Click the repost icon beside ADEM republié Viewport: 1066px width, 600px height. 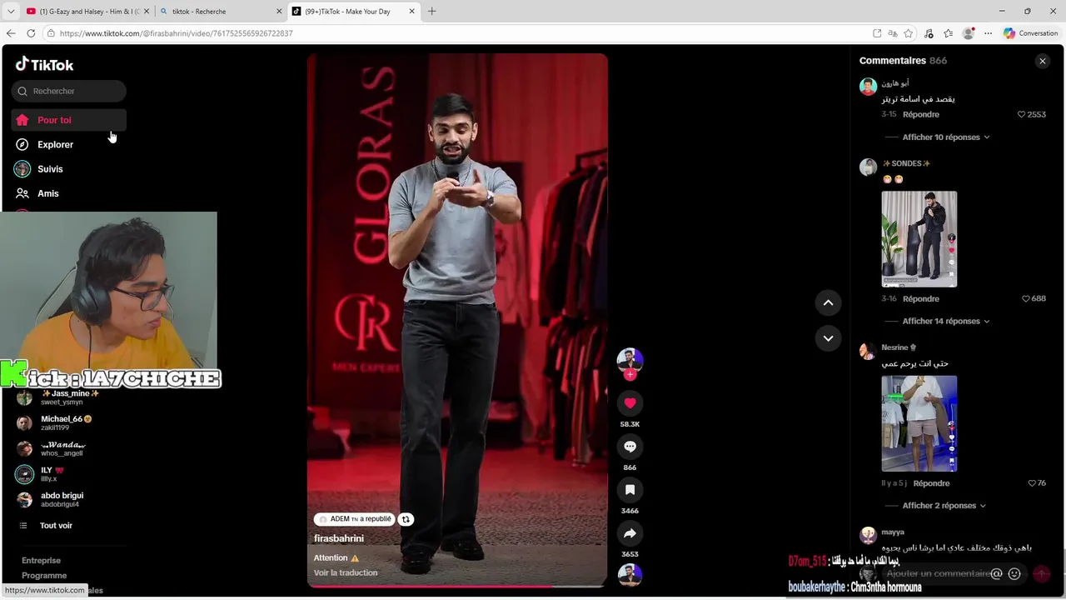click(x=406, y=519)
